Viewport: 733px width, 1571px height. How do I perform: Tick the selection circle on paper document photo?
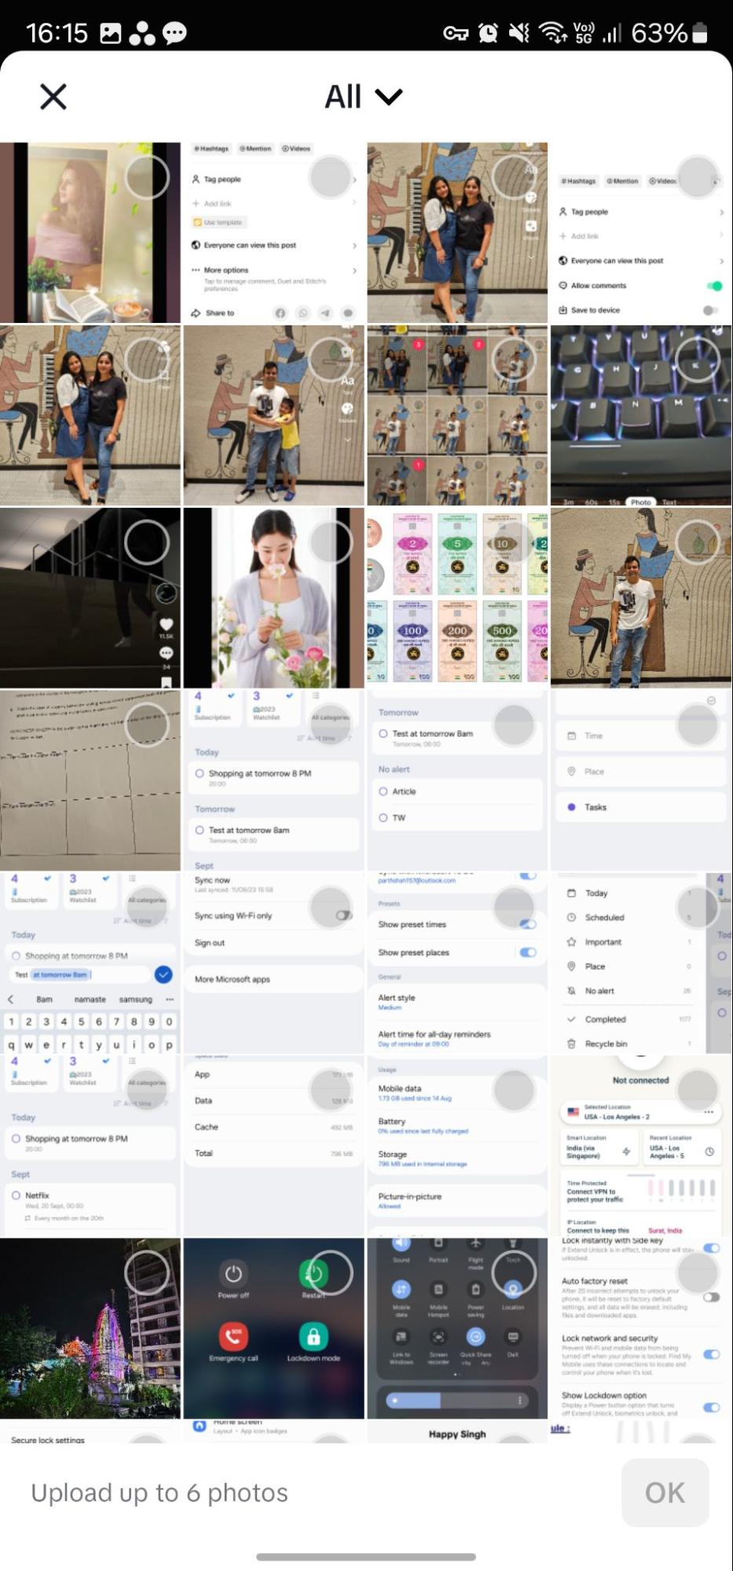[x=147, y=725]
